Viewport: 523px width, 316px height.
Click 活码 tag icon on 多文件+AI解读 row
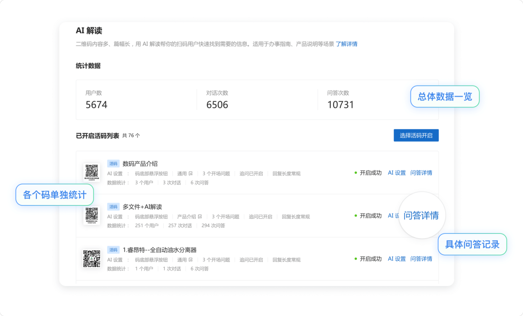click(113, 207)
